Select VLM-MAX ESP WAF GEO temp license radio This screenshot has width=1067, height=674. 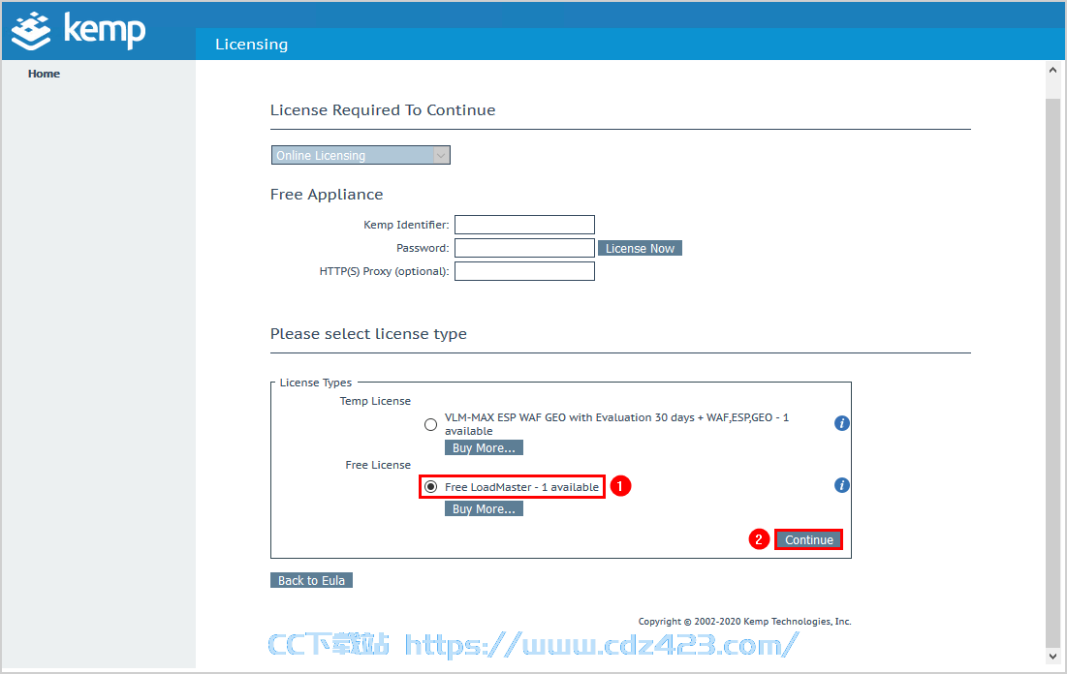point(430,424)
